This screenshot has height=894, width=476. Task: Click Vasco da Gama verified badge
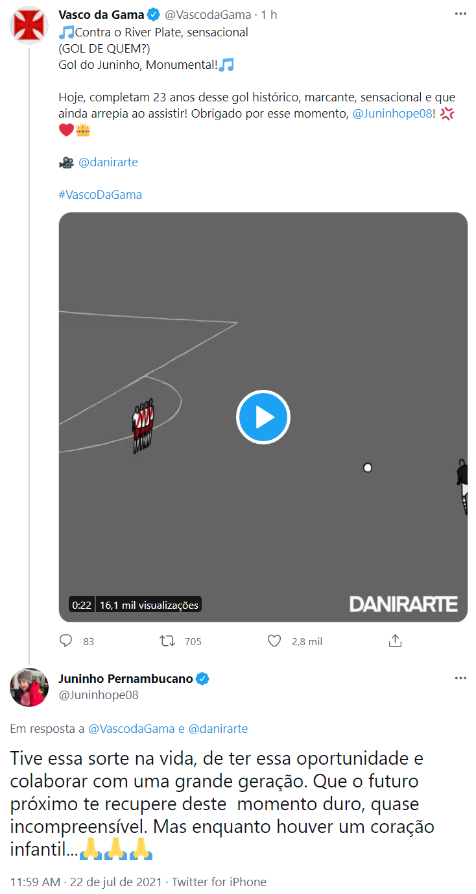point(154,14)
